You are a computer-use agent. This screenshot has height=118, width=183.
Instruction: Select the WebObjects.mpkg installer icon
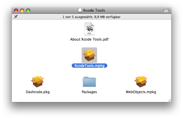[x=141, y=81]
